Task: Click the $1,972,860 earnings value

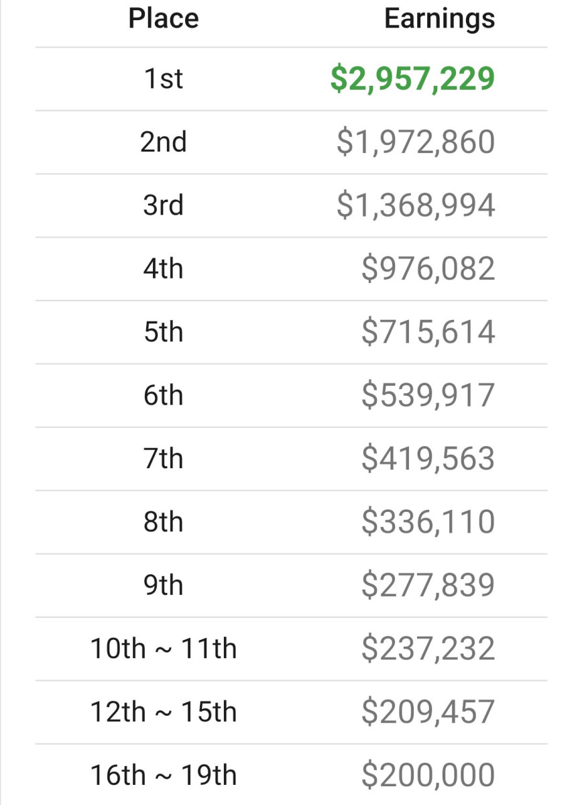Action: pos(416,142)
